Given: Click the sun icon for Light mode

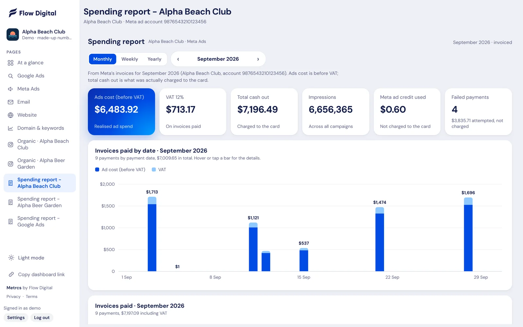Looking at the screenshot, I should [11, 258].
